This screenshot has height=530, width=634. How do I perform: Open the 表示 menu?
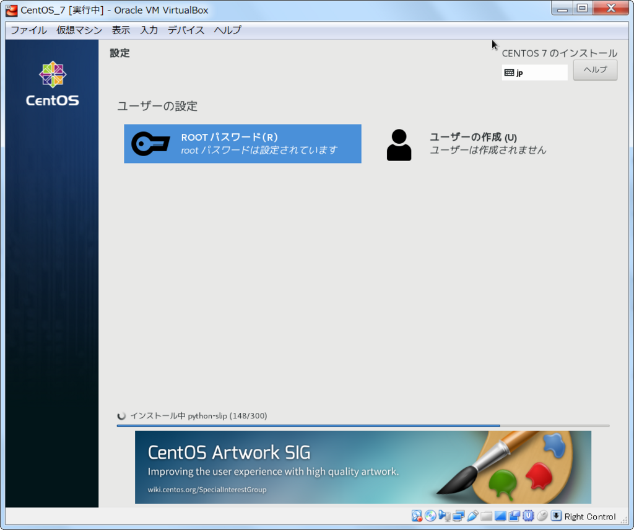tap(121, 30)
